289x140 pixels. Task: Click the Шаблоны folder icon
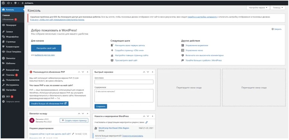[x=3, y=63]
